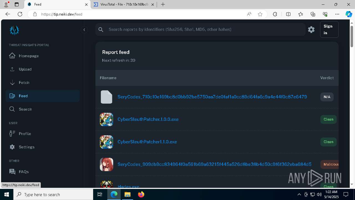Open the Homepage sidebar item
The height and width of the screenshot is (200, 355).
coord(42,56)
